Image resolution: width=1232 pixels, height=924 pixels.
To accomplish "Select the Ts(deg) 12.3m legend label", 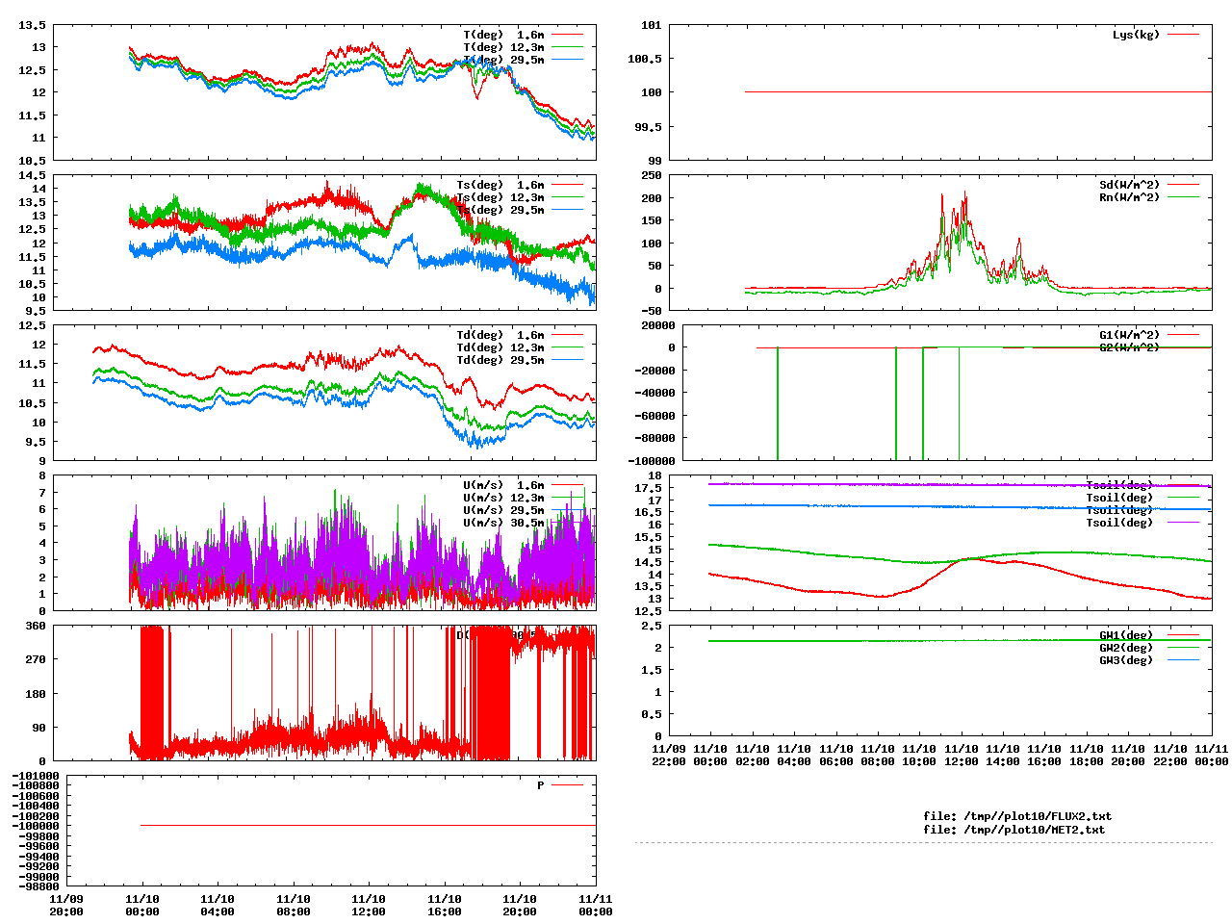I will 500,197.
